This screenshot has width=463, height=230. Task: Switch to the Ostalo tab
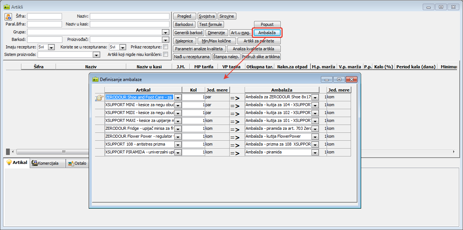(x=77, y=163)
